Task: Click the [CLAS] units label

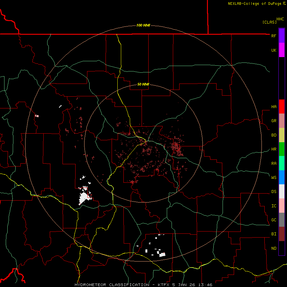Action: [269, 22]
